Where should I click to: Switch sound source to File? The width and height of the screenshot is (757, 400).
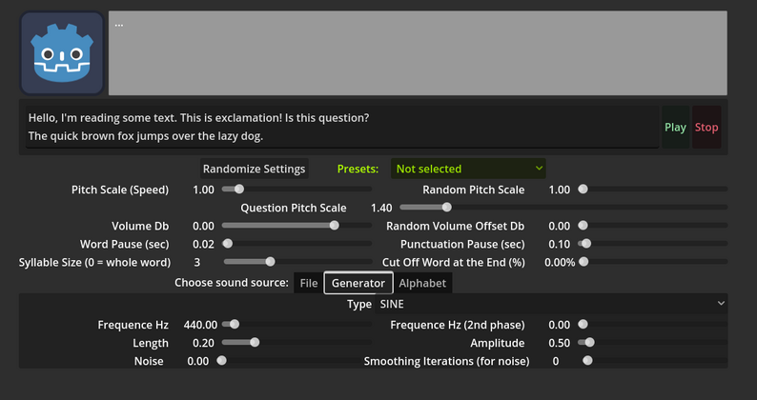click(x=309, y=283)
